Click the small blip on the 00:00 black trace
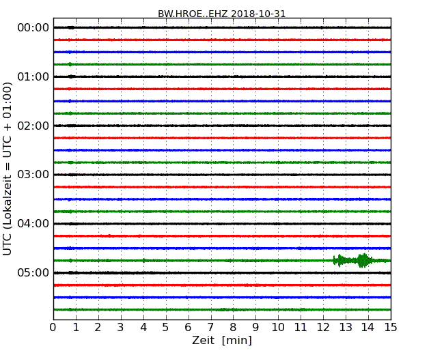Image resolution: width=444 pixels, height=355 pixels. 71,27
